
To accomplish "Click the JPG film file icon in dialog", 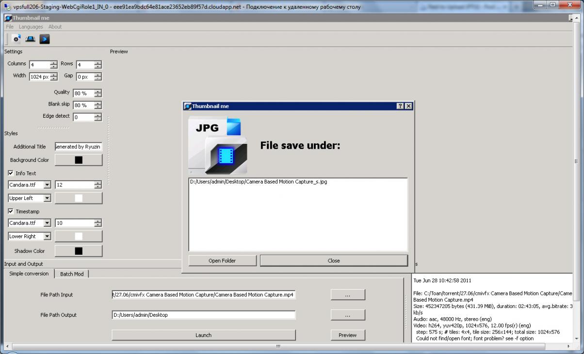I will pos(217,145).
